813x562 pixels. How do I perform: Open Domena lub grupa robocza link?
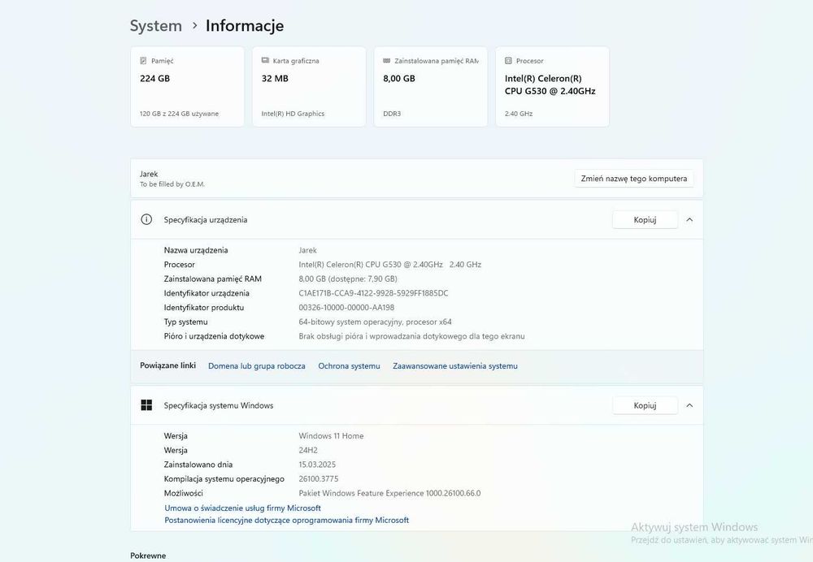[257, 366]
